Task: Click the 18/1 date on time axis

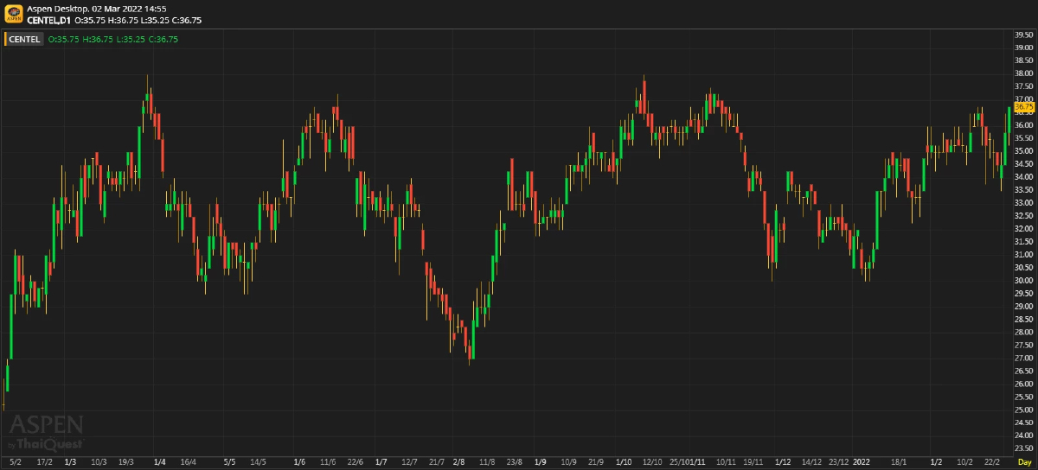Action: point(898,462)
